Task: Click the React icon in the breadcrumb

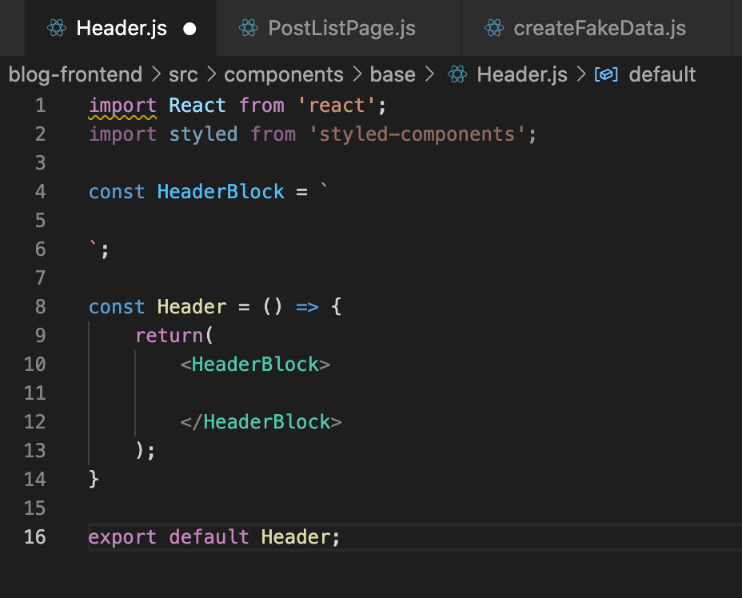Action: point(457,74)
